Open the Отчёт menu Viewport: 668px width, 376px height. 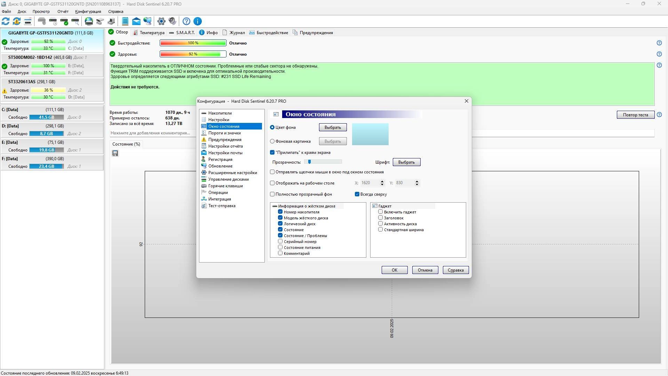pyautogui.click(x=63, y=11)
